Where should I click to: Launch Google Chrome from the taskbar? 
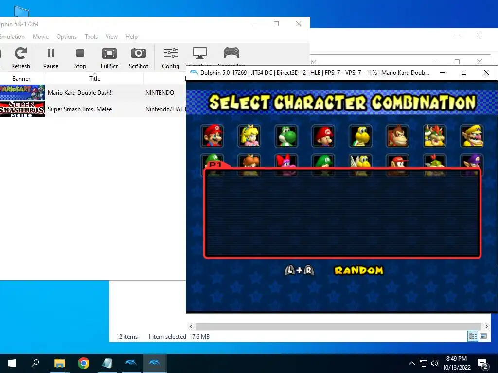tap(84, 363)
